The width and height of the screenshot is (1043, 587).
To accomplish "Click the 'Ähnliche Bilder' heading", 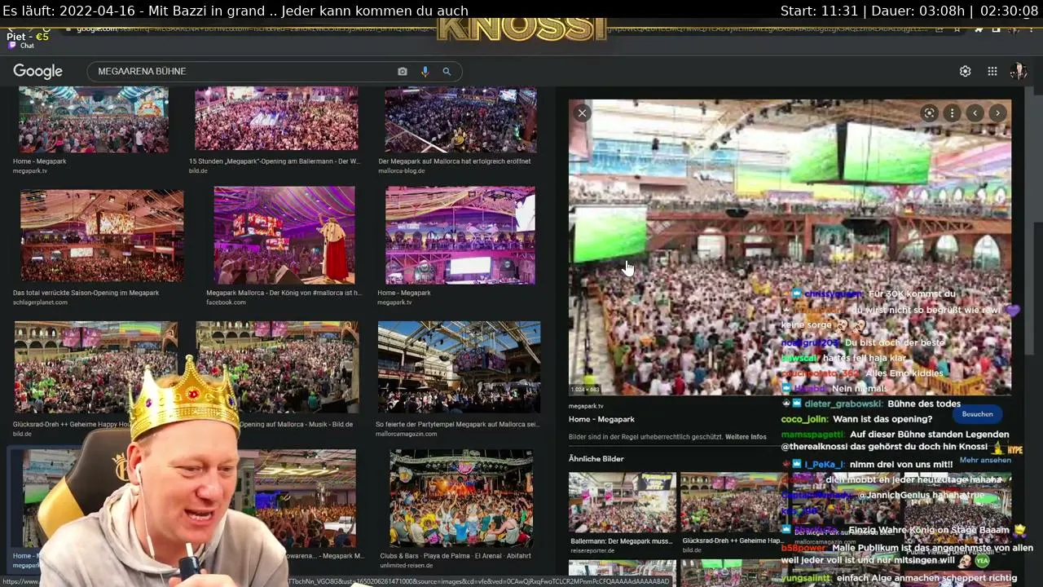I will coord(596,459).
